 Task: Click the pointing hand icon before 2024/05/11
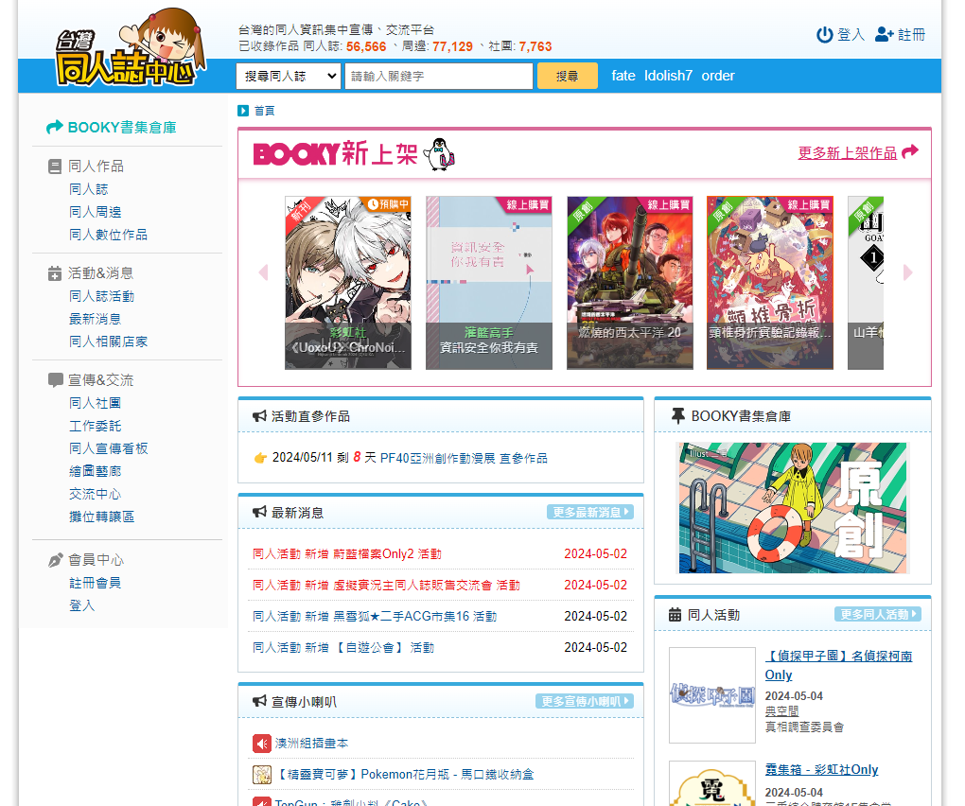[260, 458]
